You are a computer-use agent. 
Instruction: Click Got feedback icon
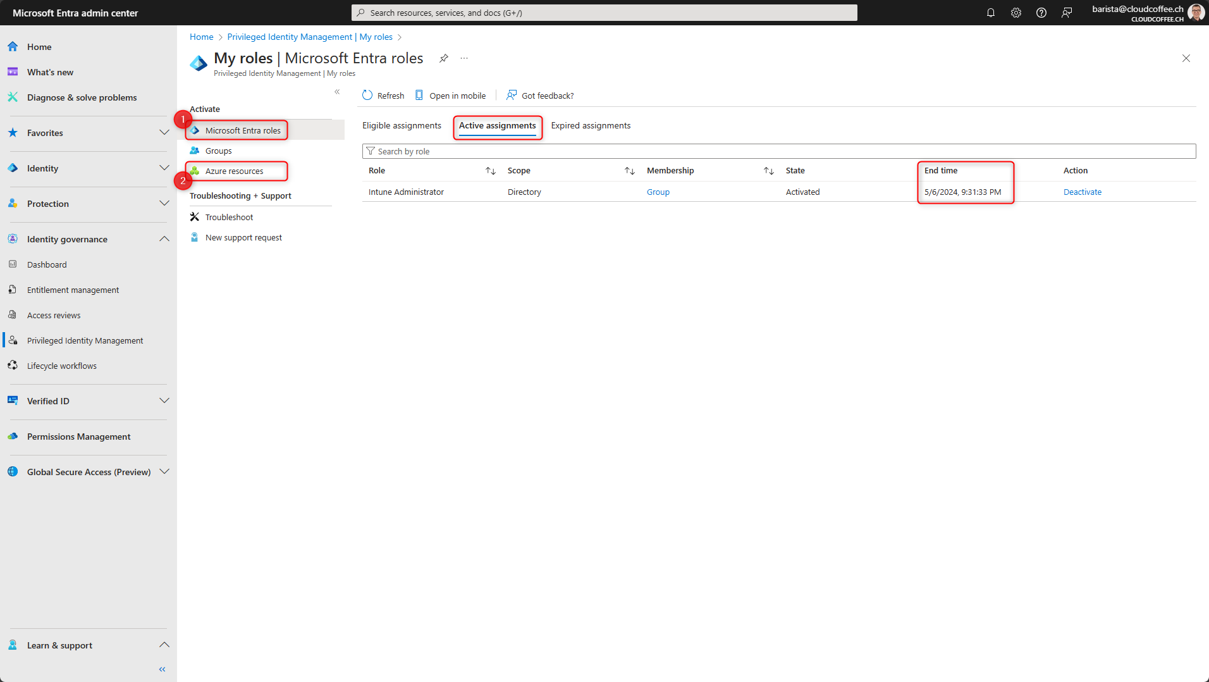tap(512, 96)
